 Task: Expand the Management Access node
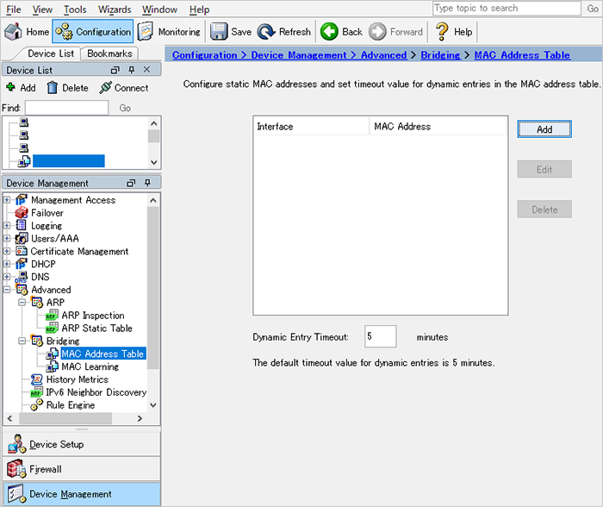[8, 200]
